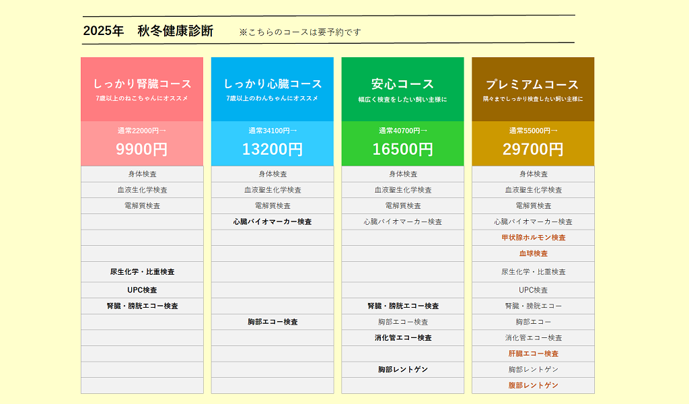
Task: Select bold 胸部エコー検査 in the heart course
Action: (273, 323)
